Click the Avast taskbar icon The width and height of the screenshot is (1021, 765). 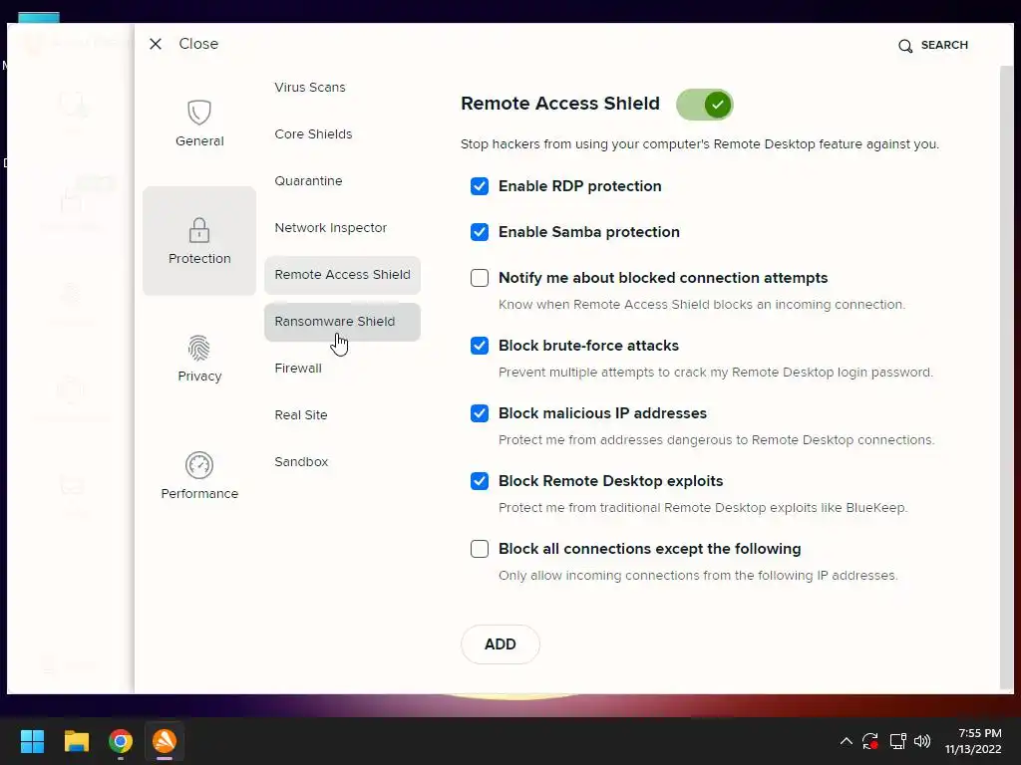[x=165, y=741]
